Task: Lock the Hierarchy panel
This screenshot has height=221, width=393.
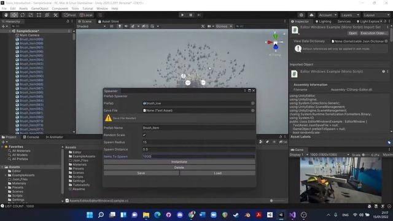Action: pos(68,21)
